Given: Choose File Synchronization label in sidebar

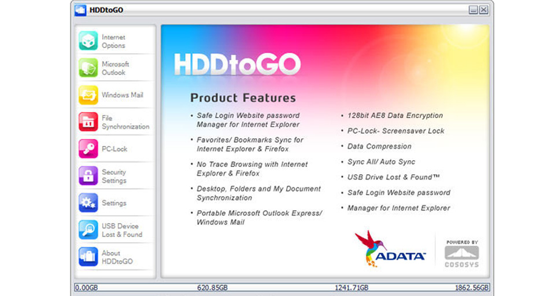Looking at the screenshot, I should coord(125,122).
